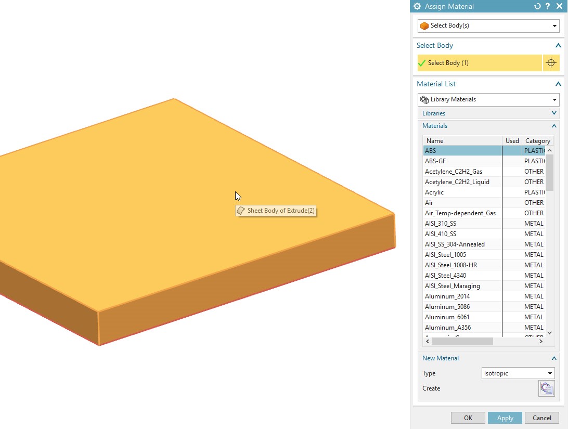The height and width of the screenshot is (429, 568).
Task: Collapse the New Material section
Action: pos(554,358)
